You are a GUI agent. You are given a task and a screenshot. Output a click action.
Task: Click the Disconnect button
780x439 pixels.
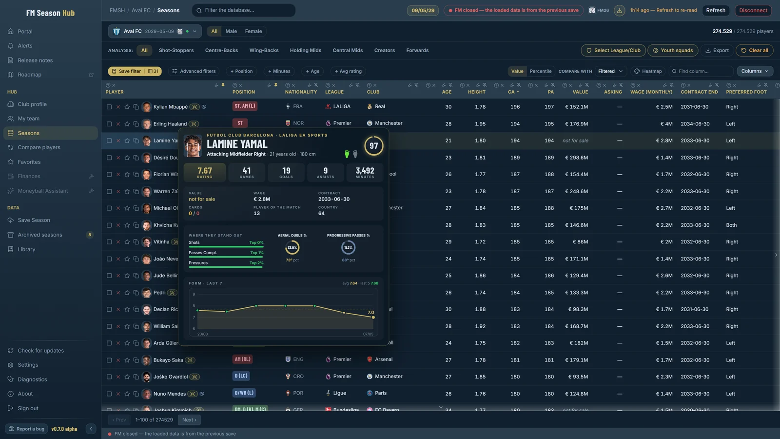(753, 10)
